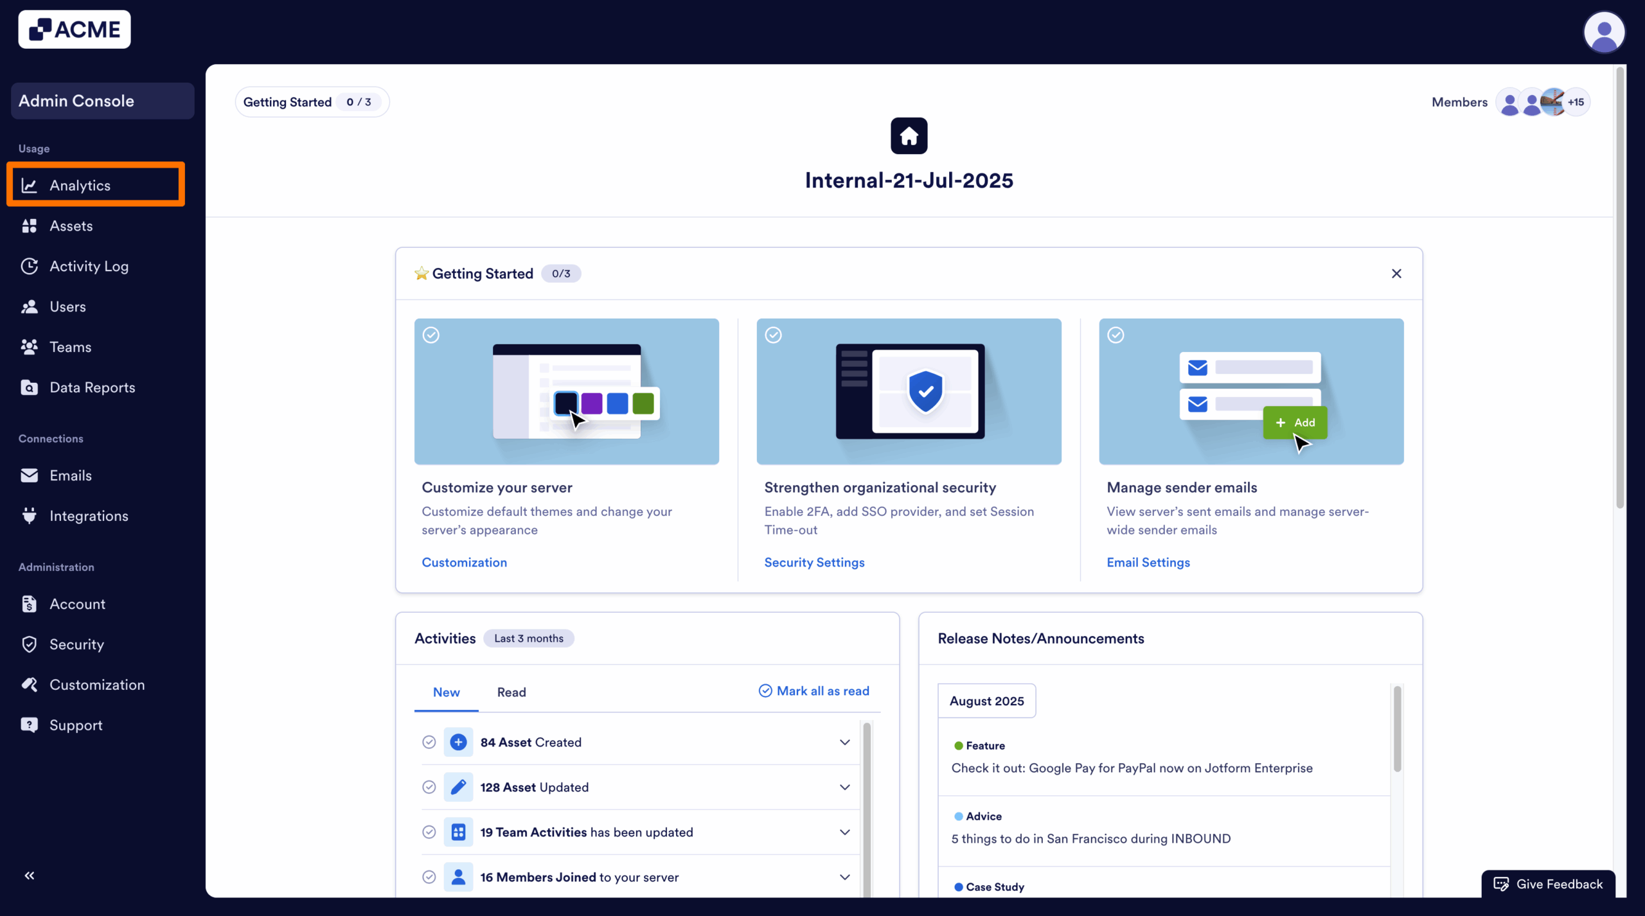Check the 128 Asset Updated circle
Image resolution: width=1645 pixels, height=916 pixels.
[429, 788]
